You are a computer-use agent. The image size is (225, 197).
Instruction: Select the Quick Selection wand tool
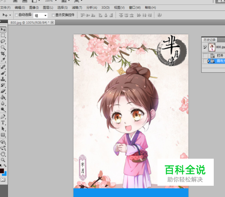[x=3, y=48]
